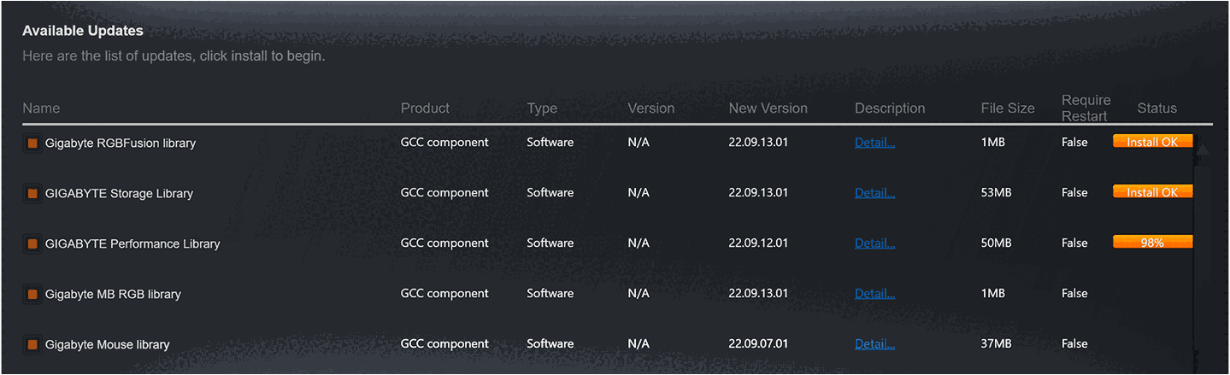Toggle the Gigabyte Mouse library checkbox
This screenshot has height=375, width=1230.
32,345
